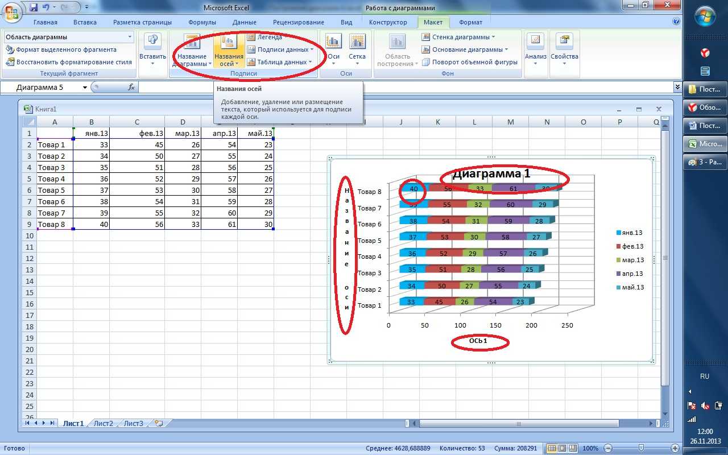
Task: Click Формат выделенного фрагмента
Action: pyautogui.click(x=61, y=49)
